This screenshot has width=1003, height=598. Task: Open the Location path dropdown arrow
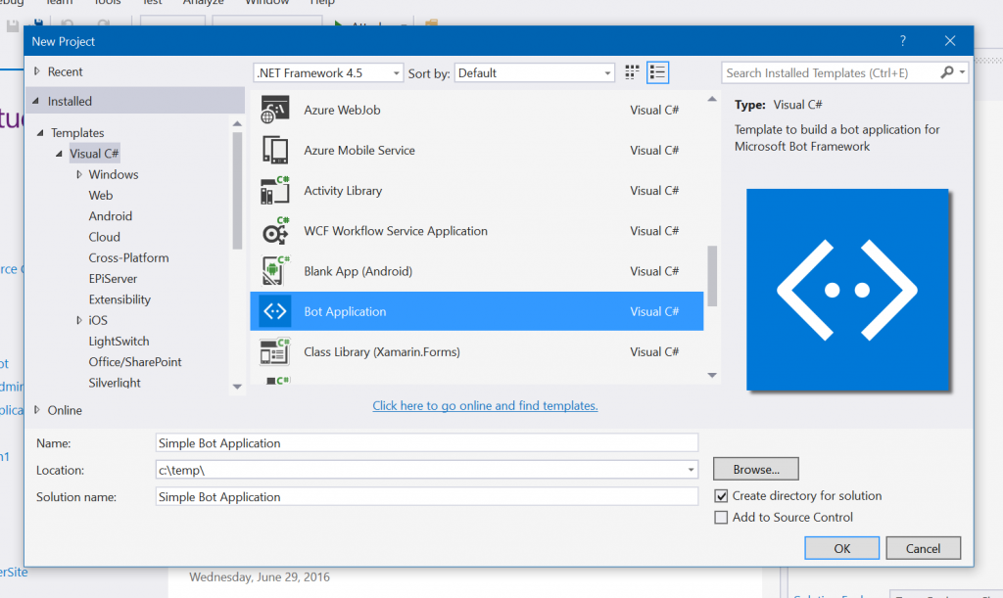(x=691, y=470)
